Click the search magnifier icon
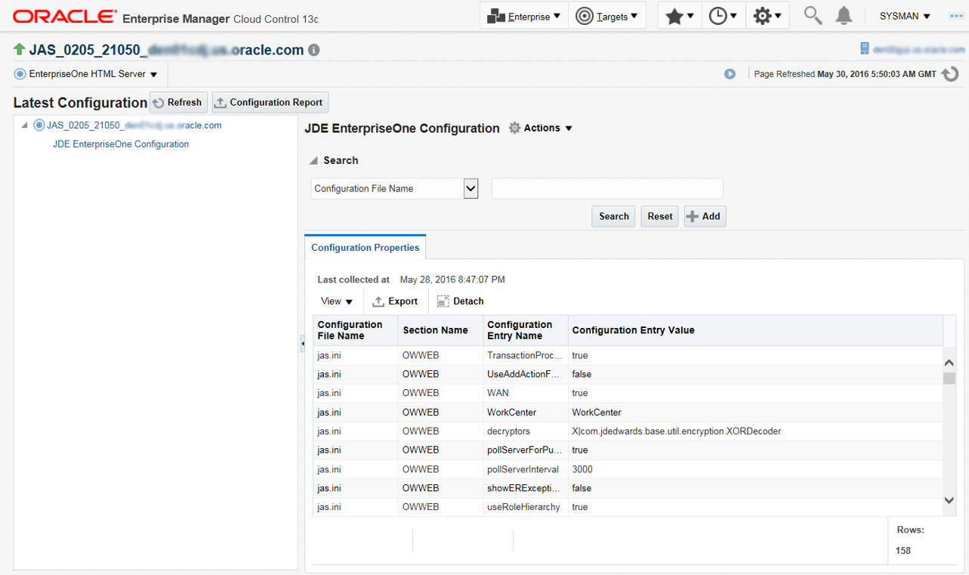This screenshot has height=575, width=969. [813, 16]
